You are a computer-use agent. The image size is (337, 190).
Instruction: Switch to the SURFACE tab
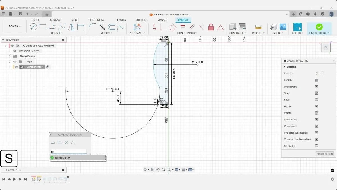click(x=56, y=20)
